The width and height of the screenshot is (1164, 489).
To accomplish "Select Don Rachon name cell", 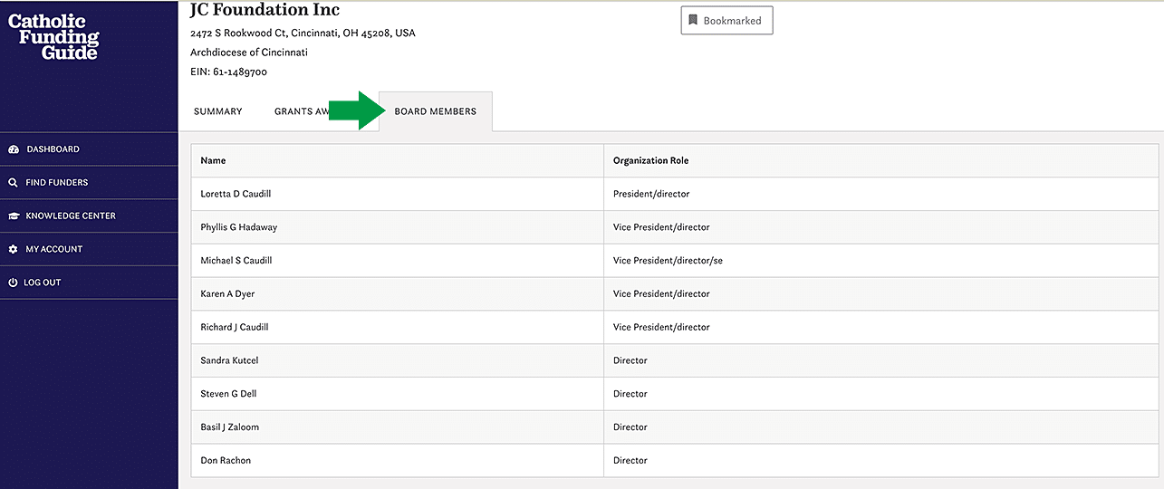I will pos(398,460).
